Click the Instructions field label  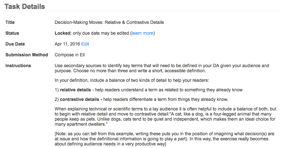pos(18,66)
